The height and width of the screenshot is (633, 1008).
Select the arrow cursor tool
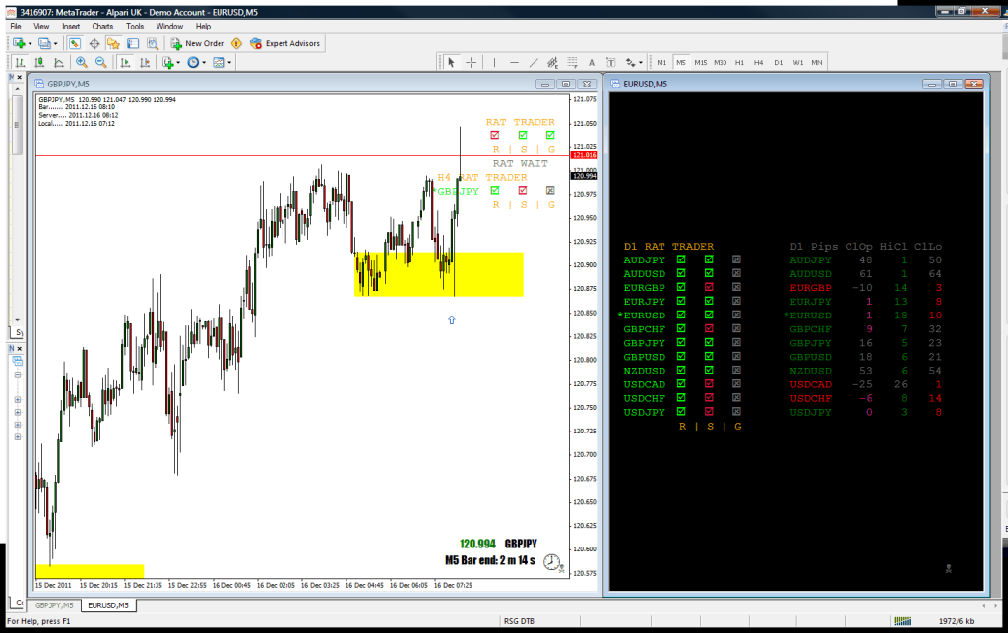pos(451,62)
